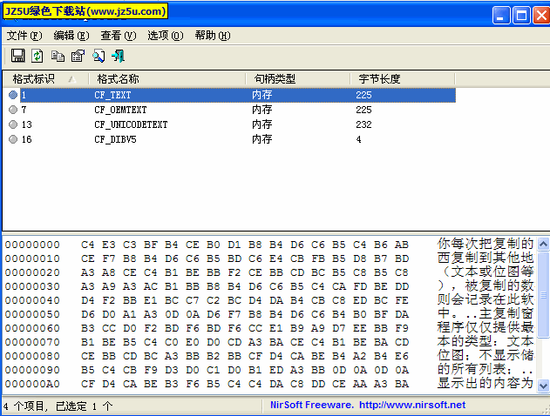Click the Save (floppy disk) toolbar icon

tap(18, 56)
